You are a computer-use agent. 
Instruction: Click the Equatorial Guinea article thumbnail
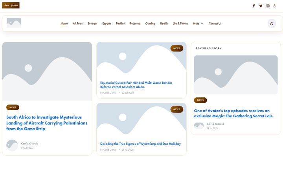[141, 60]
